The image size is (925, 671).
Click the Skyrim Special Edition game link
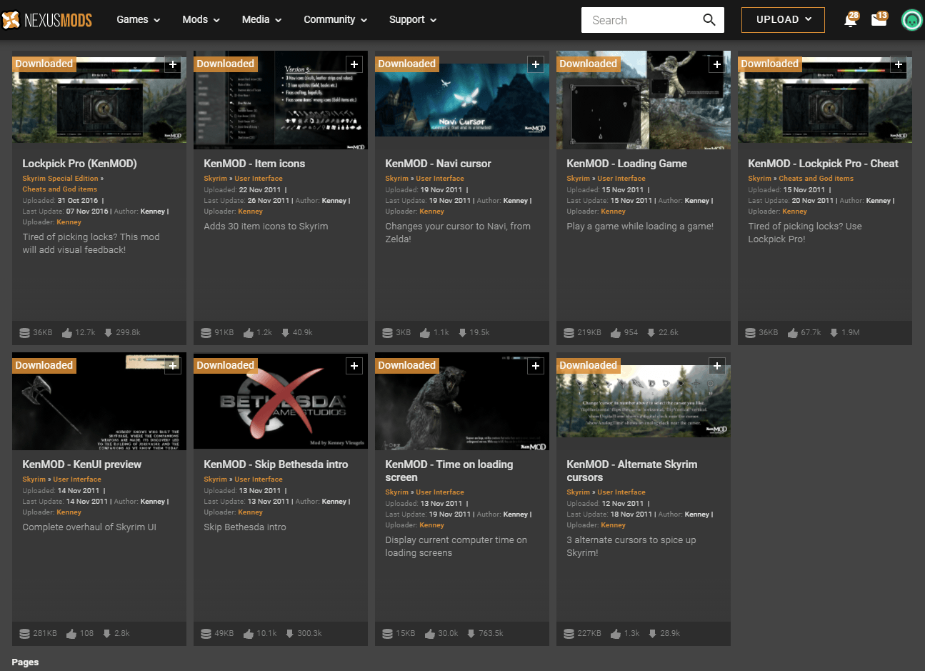(x=60, y=179)
